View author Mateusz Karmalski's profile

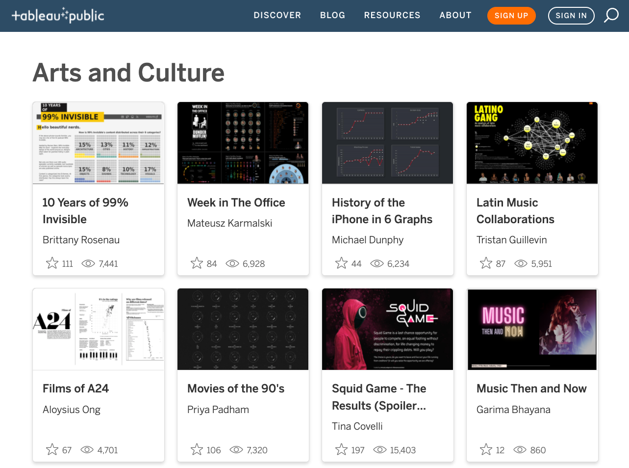coord(229,223)
